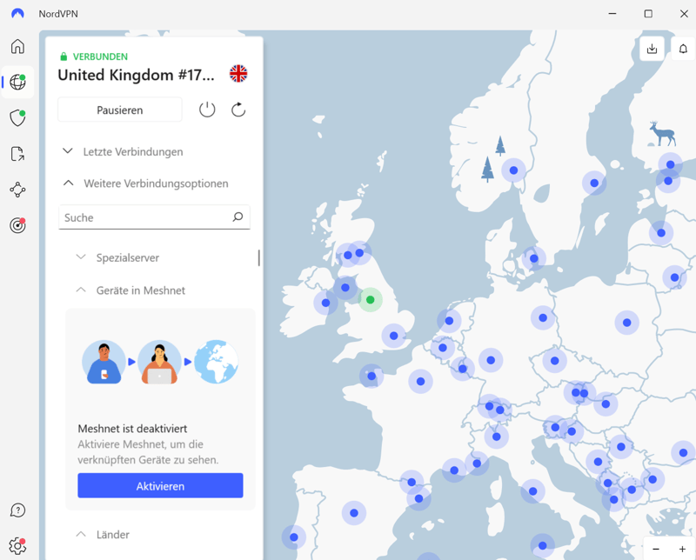Open the Dark Web Monitor target icon
This screenshot has width=696, height=560.
[x=17, y=225]
